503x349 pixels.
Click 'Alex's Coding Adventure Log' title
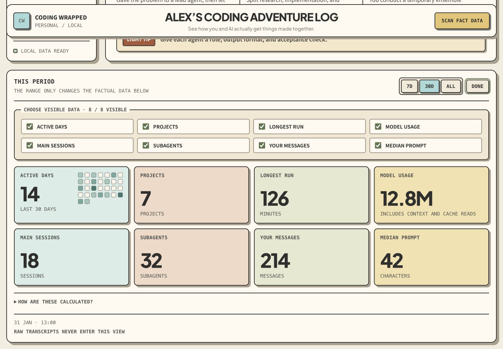pyautogui.click(x=251, y=17)
